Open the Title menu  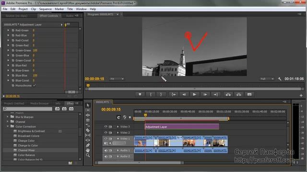tap(70, 9)
